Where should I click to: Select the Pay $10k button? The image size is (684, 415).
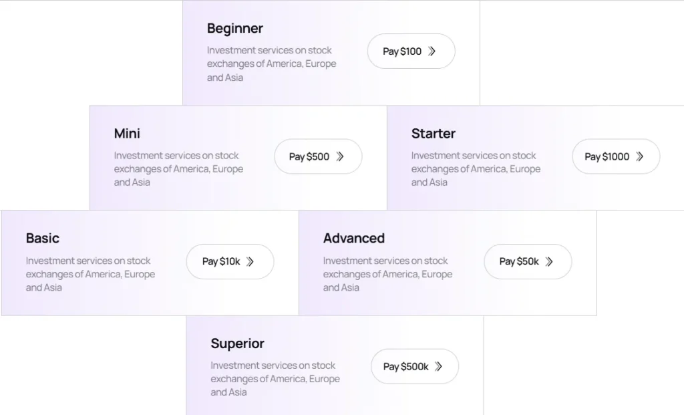[x=229, y=261]
